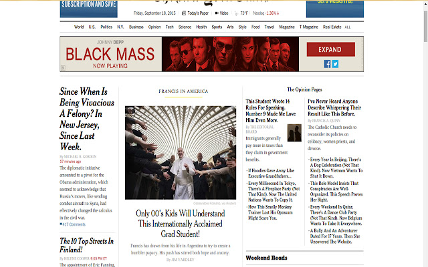The height and width of the screenshot is (267, 428).
Task: Expand the Black Mass advertisement
Action: coord(330,49)
